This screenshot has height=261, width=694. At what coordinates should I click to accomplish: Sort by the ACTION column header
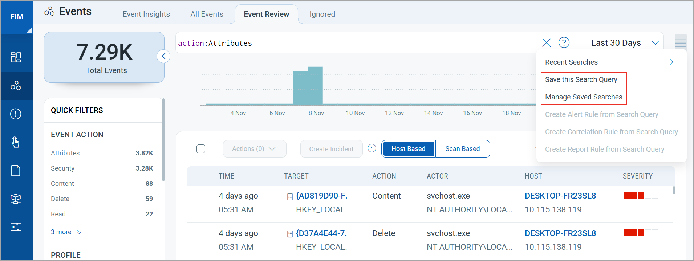384,176
